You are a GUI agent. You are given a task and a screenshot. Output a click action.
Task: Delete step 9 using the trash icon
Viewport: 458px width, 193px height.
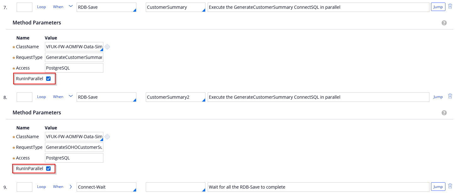pyautogui.click(x=450, y=186)
